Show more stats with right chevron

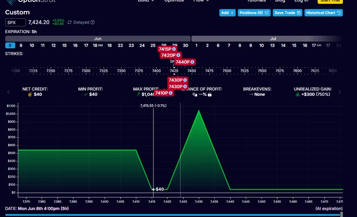pyautogui.click(x=340, y=92)
